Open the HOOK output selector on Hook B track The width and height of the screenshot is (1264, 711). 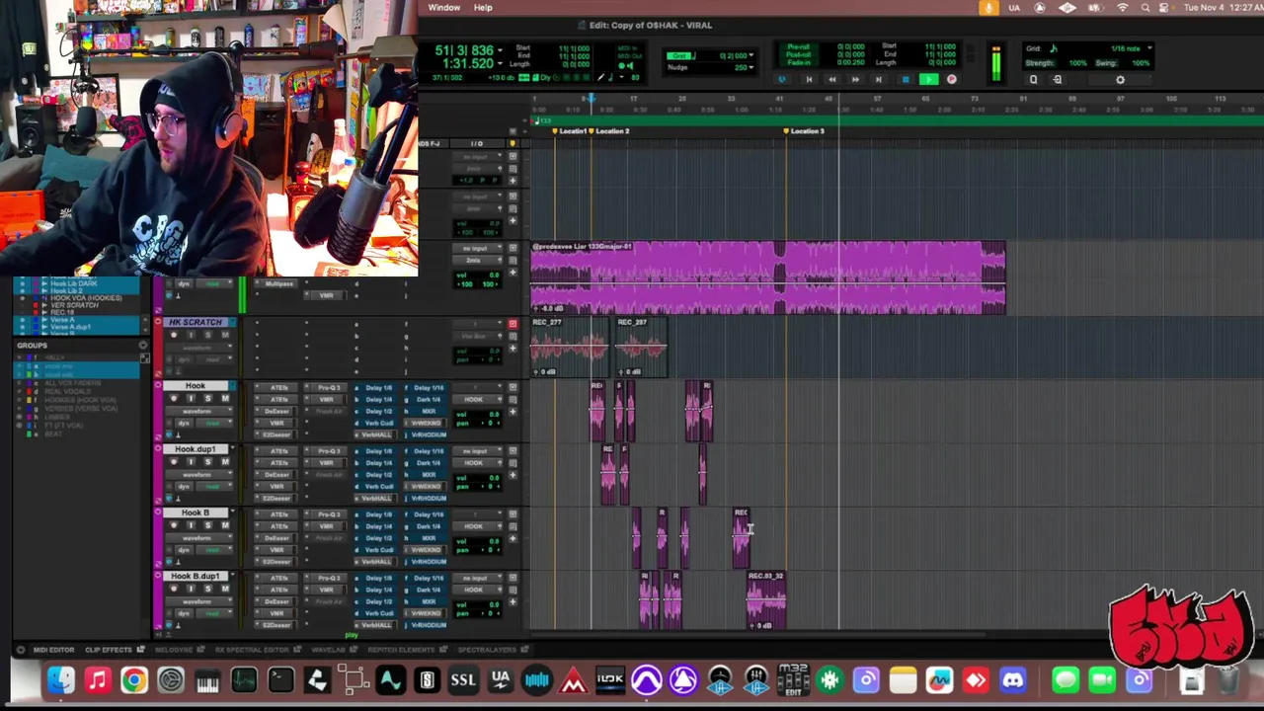[x=476, y=526]
